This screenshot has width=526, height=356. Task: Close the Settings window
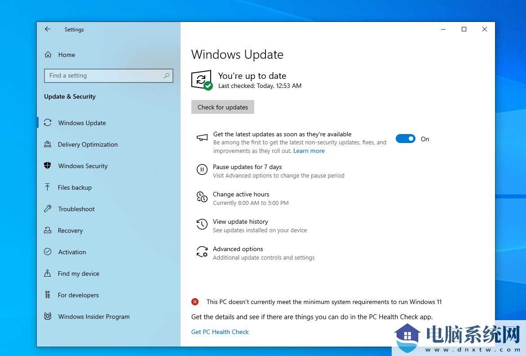tap(484, 29)
